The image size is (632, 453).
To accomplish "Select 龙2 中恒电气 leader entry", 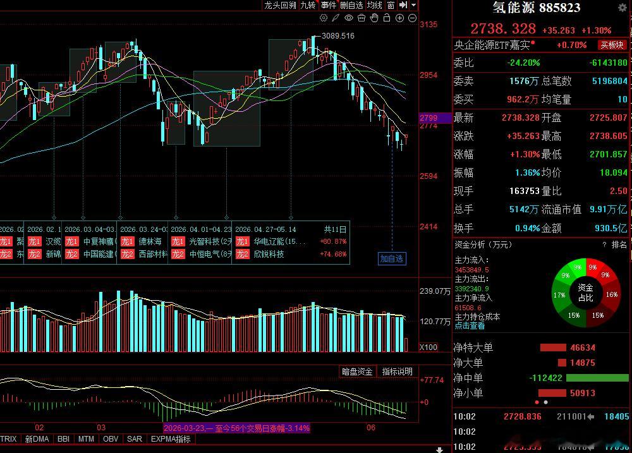I will [201, 255].
